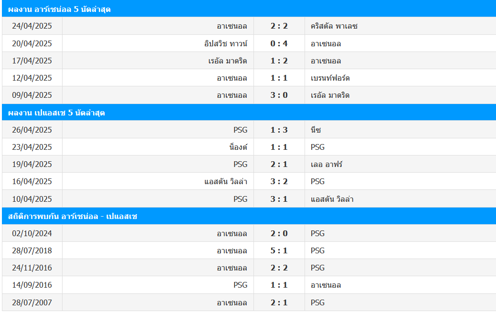The width and height of the screenshot is (496, 312).
Task: Click the Crystal Palace team name
Action: 334,26
